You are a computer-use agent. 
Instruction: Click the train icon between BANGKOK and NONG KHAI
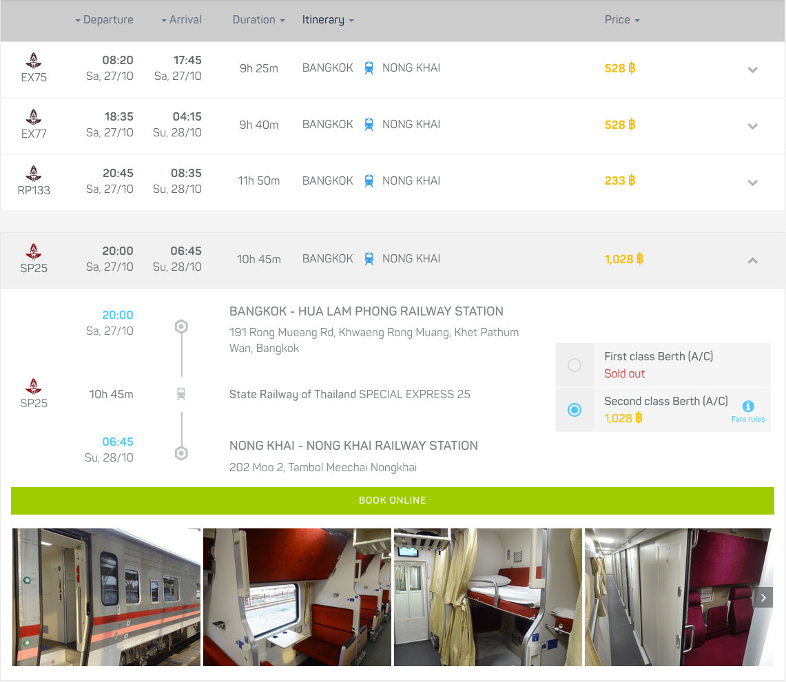369,68
